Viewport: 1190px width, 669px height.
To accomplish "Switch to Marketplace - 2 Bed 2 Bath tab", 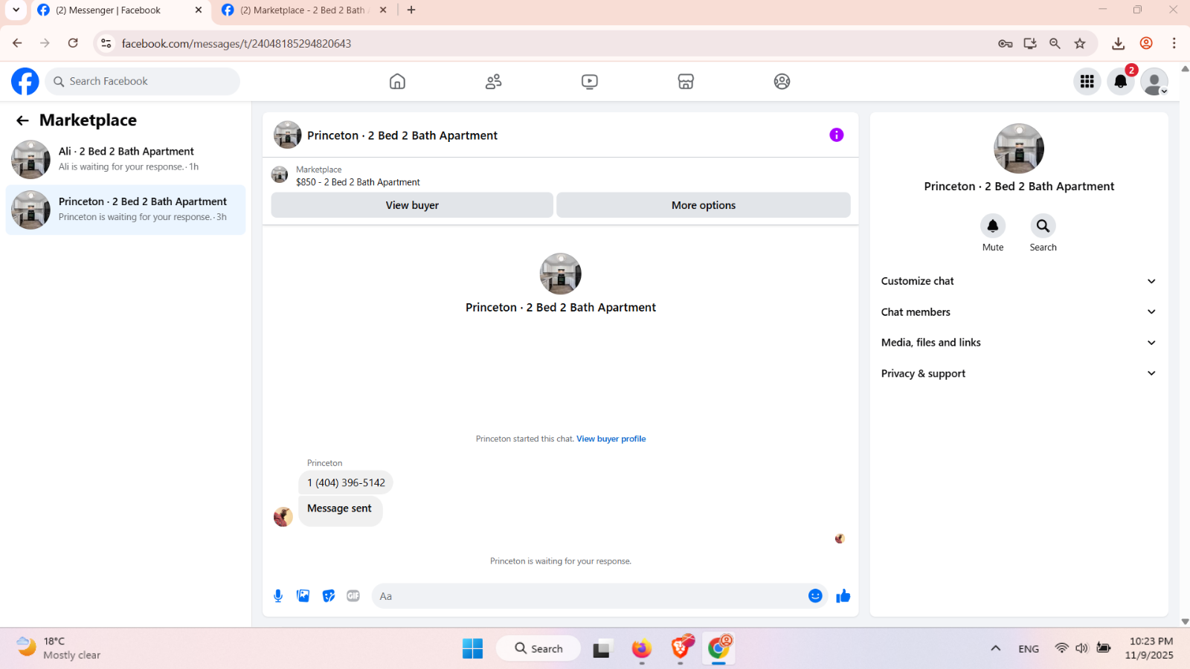I will click(x=304, y=10).
